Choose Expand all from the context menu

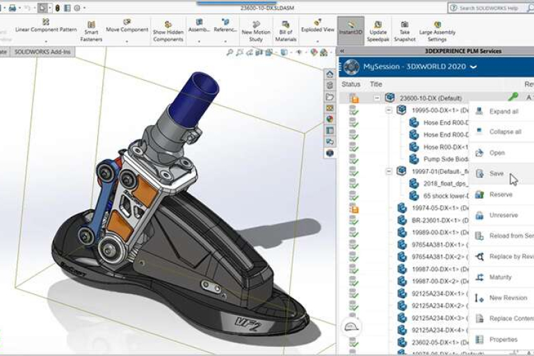(501, 111)
